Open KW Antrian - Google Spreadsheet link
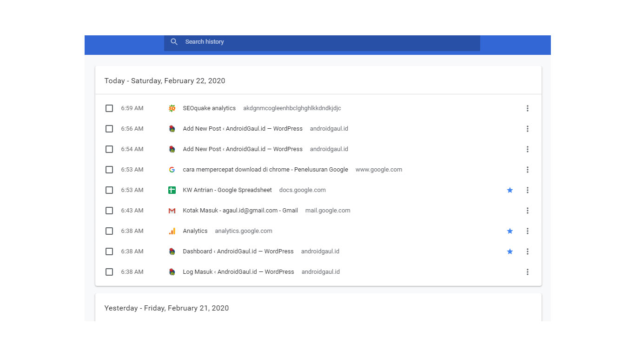Screen dimensions: 635x357 [227, 190]
